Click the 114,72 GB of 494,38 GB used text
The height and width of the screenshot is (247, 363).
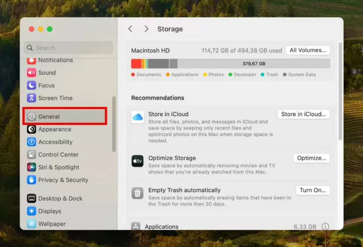pos(242,50)
